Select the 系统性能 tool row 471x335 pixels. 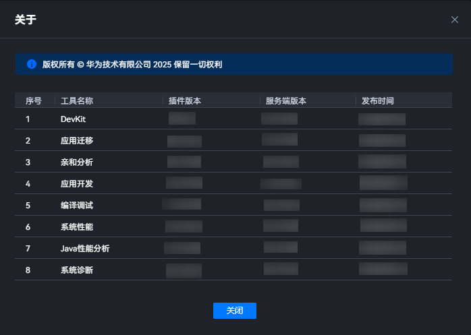pyautogui.click(x=233, y=226)
